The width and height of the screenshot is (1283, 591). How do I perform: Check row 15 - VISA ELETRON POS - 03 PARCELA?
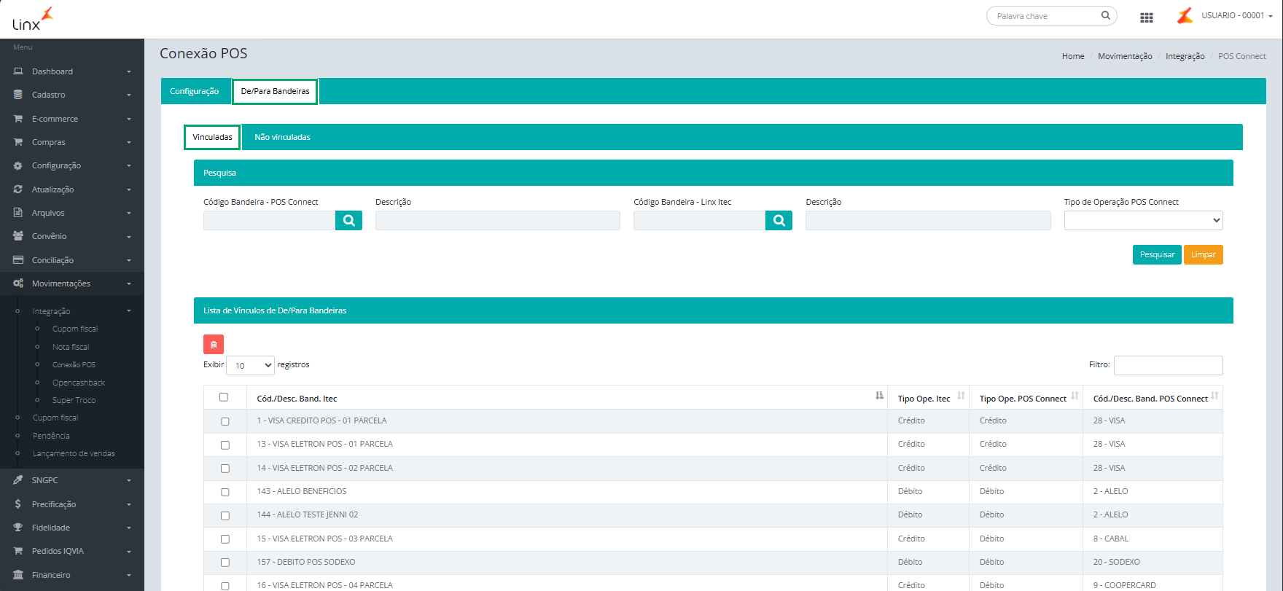(x=225, y=539)
